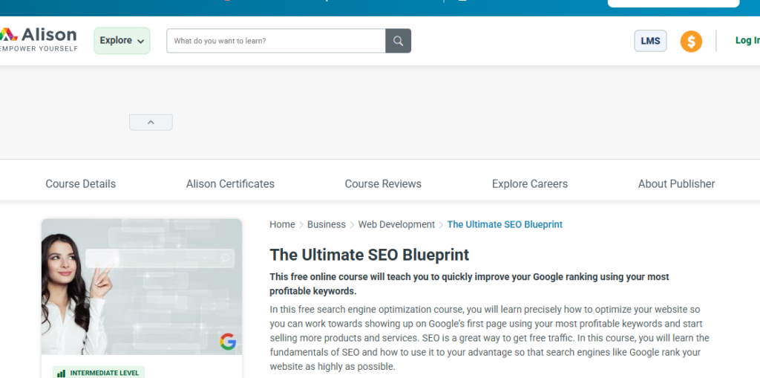Image resolution: width=760 pixels, height=378 pixels.
Task: Click the Business breadcrumb link
Action: click(x=327, y=225)
